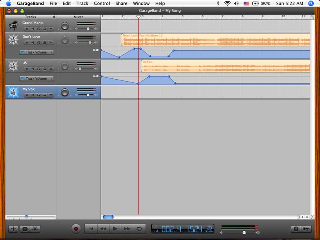The image size is (320, 240).
Task: Open the Share menu
Action: coord(121,4)
